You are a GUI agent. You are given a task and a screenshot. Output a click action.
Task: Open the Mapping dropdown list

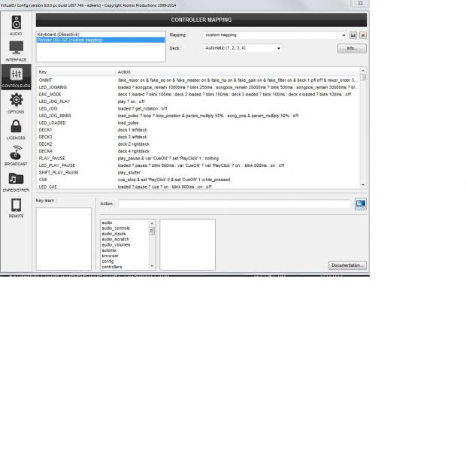(275, 35)
